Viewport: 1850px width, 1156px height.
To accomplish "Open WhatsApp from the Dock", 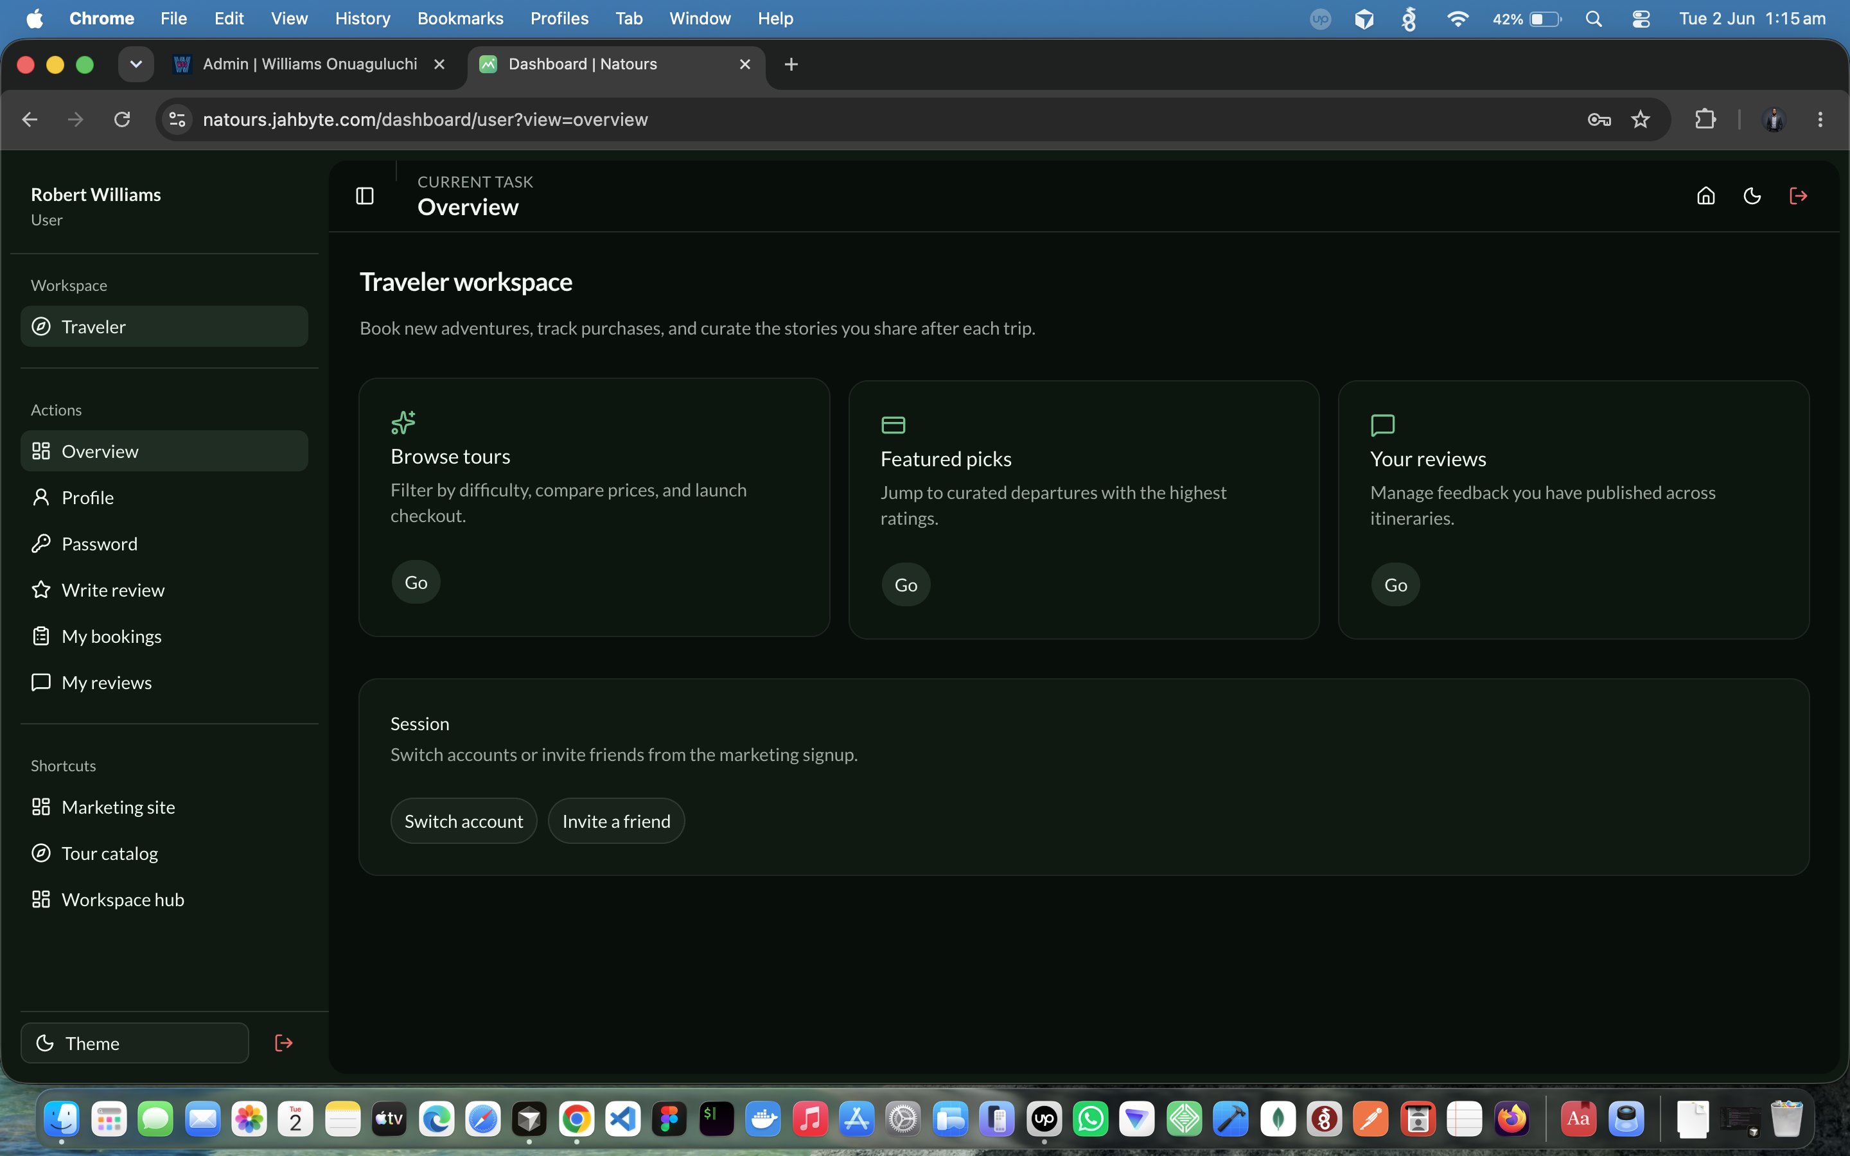I will click(1091, 1119).
